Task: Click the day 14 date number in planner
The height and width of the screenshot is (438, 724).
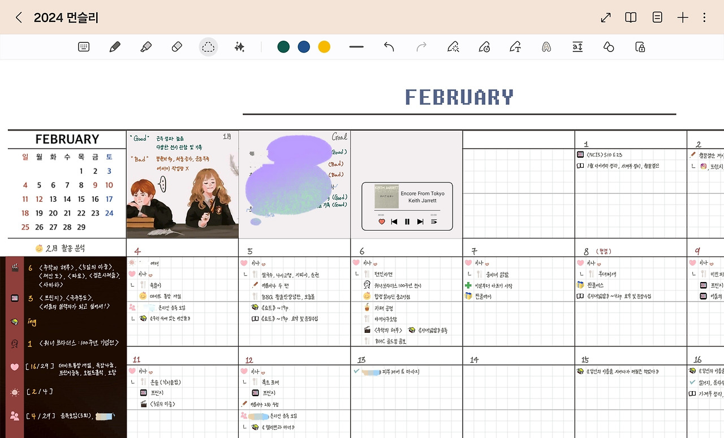Action: pos(474,359)
